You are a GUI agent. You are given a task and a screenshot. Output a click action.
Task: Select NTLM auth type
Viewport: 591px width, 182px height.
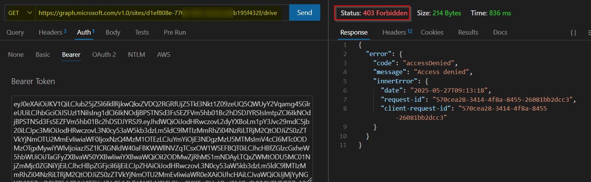tap(136, 55)
